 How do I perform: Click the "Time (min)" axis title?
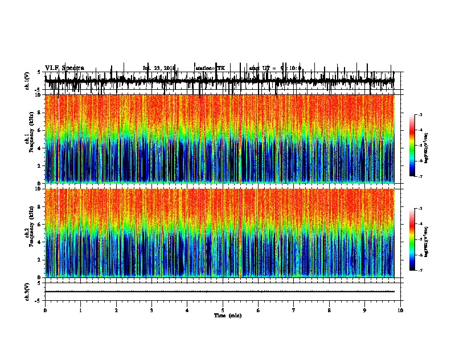[228, 316]
